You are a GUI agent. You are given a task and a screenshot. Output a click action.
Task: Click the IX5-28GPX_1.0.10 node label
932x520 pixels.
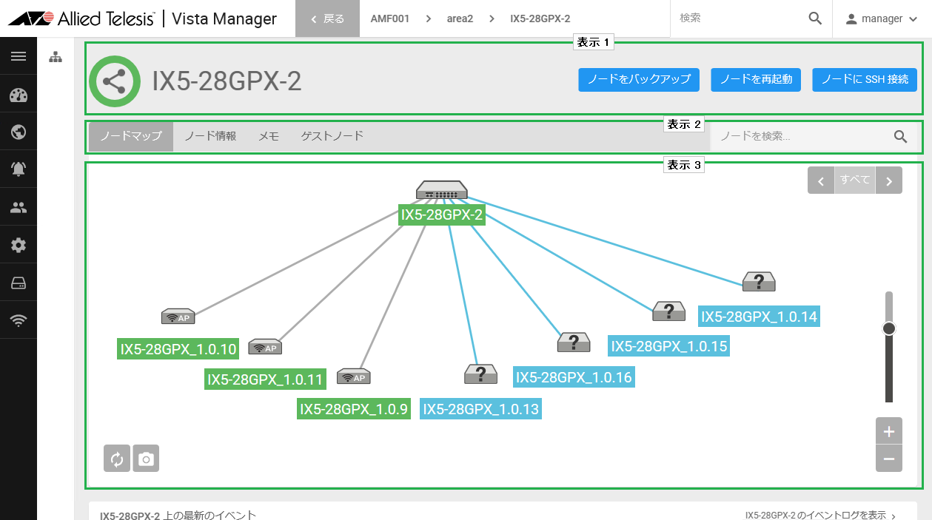tap(178, 349)
